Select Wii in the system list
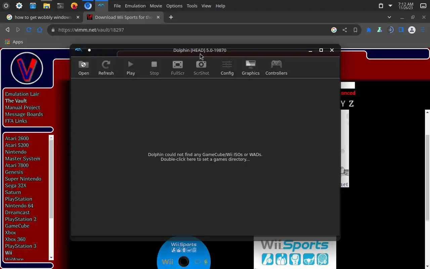 click(x=8, y=253)
